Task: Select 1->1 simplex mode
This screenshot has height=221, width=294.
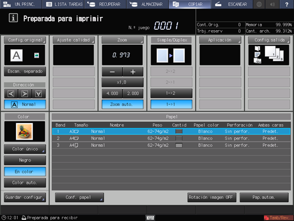Action: point(171,104)
